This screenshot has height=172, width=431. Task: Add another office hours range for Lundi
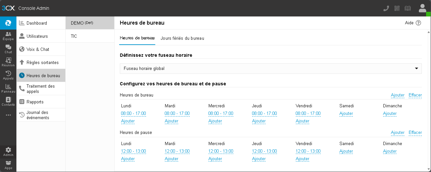pyautogui.click(x=128, y=121)
